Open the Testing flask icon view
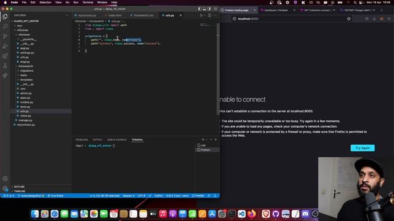Screen dimensions: 394x221 5,66
